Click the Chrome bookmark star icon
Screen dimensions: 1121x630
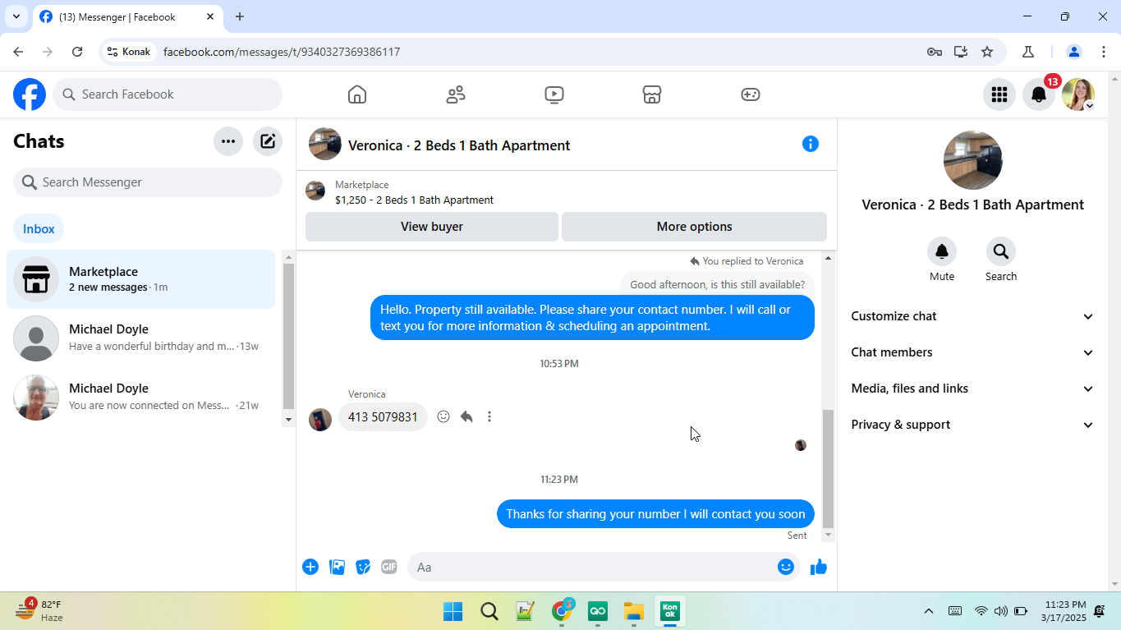click(x=987, y=52)
